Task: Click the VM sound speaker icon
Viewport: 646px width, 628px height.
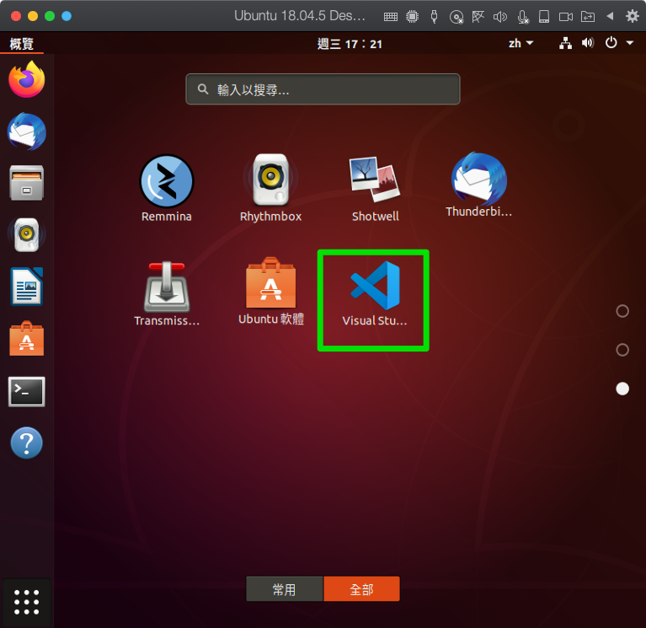Action: coord(500,17)
